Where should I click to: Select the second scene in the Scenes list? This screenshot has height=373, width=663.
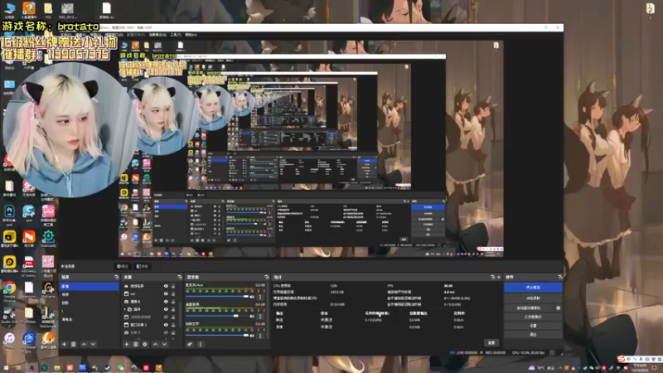point(90,294)
